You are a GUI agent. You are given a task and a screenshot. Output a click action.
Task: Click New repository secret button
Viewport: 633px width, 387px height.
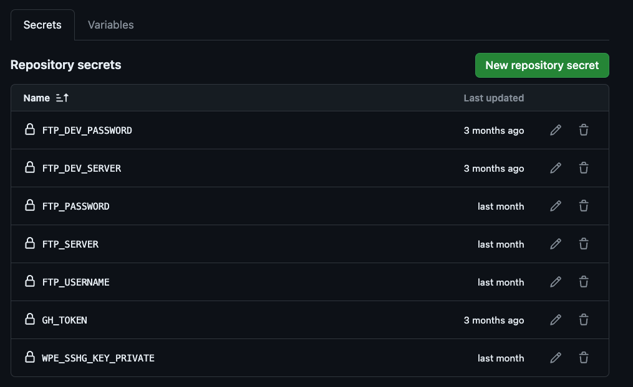[x=542, y=65]
